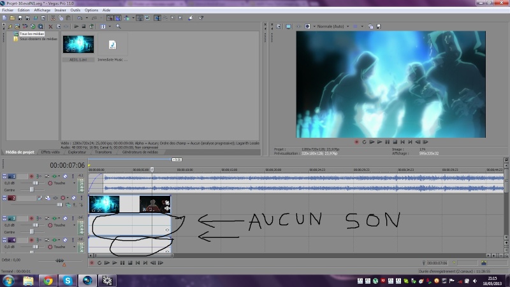Screen dimensions: 510x287
Task: Switch to the Transitions tab
Action: click(103, 152)
